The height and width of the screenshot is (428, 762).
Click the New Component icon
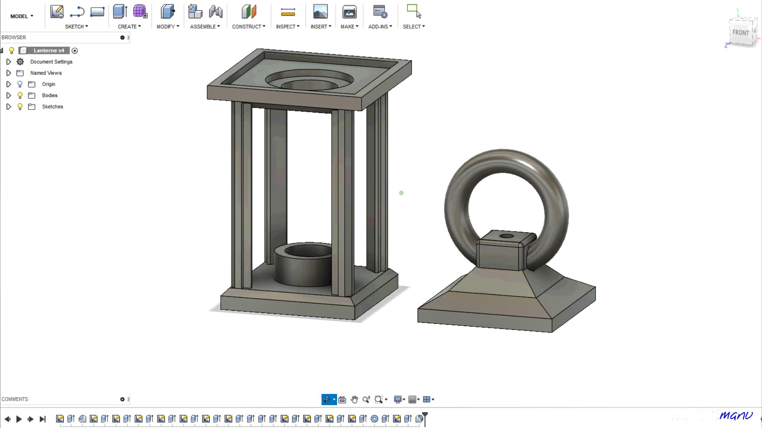coord(195,11)
